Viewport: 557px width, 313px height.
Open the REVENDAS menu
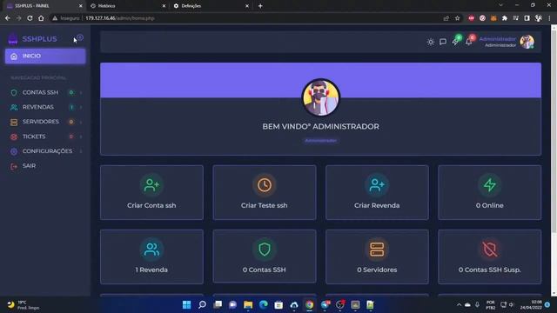45,107
